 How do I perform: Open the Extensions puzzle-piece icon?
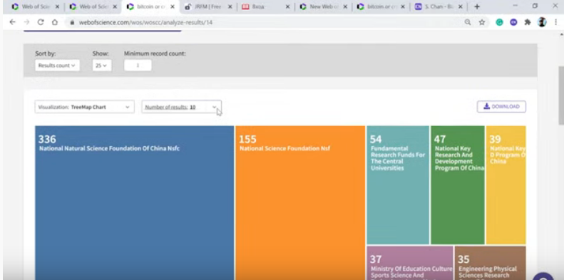528,22
